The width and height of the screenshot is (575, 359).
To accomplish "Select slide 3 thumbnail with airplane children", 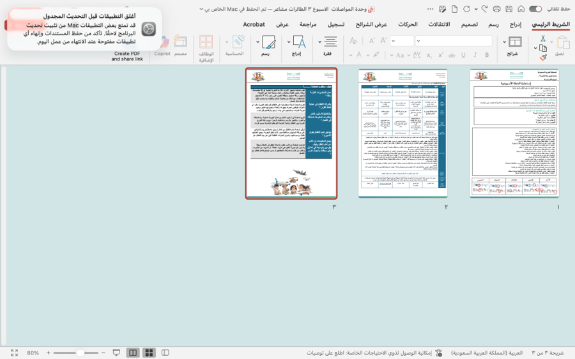I will pos(291,134).
